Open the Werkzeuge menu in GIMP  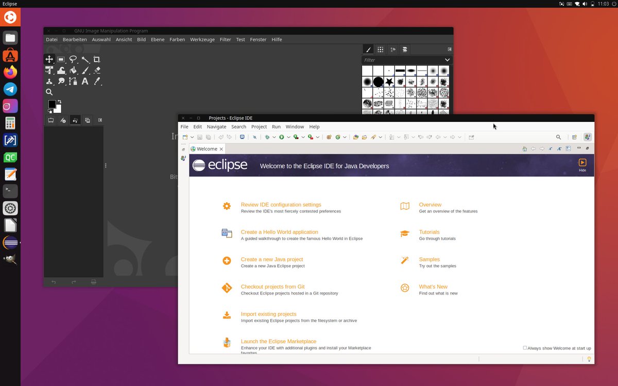pyautogui.click(x=202, y=39)
